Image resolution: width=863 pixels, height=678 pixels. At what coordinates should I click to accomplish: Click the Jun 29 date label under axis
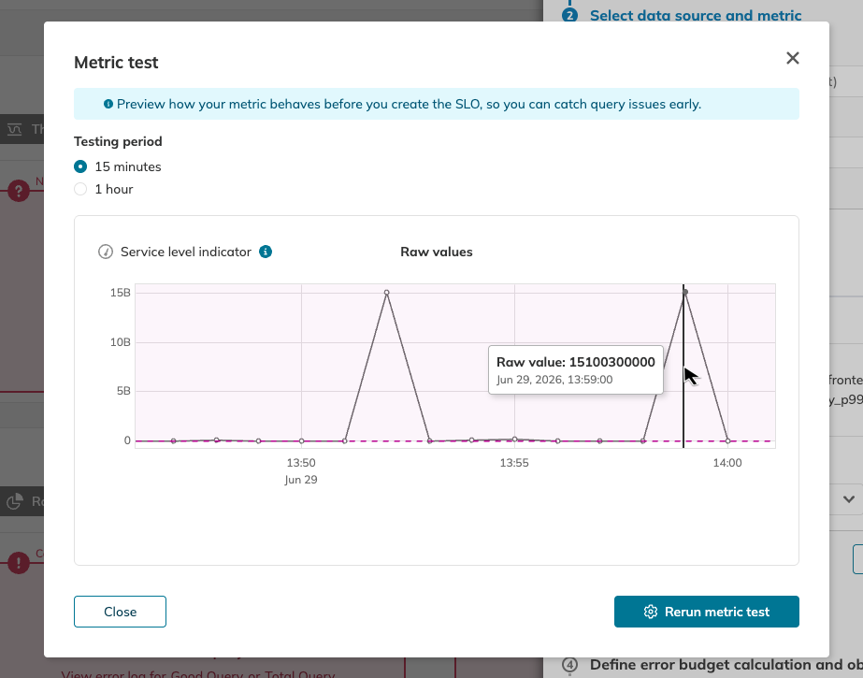(x=301, y=480)
